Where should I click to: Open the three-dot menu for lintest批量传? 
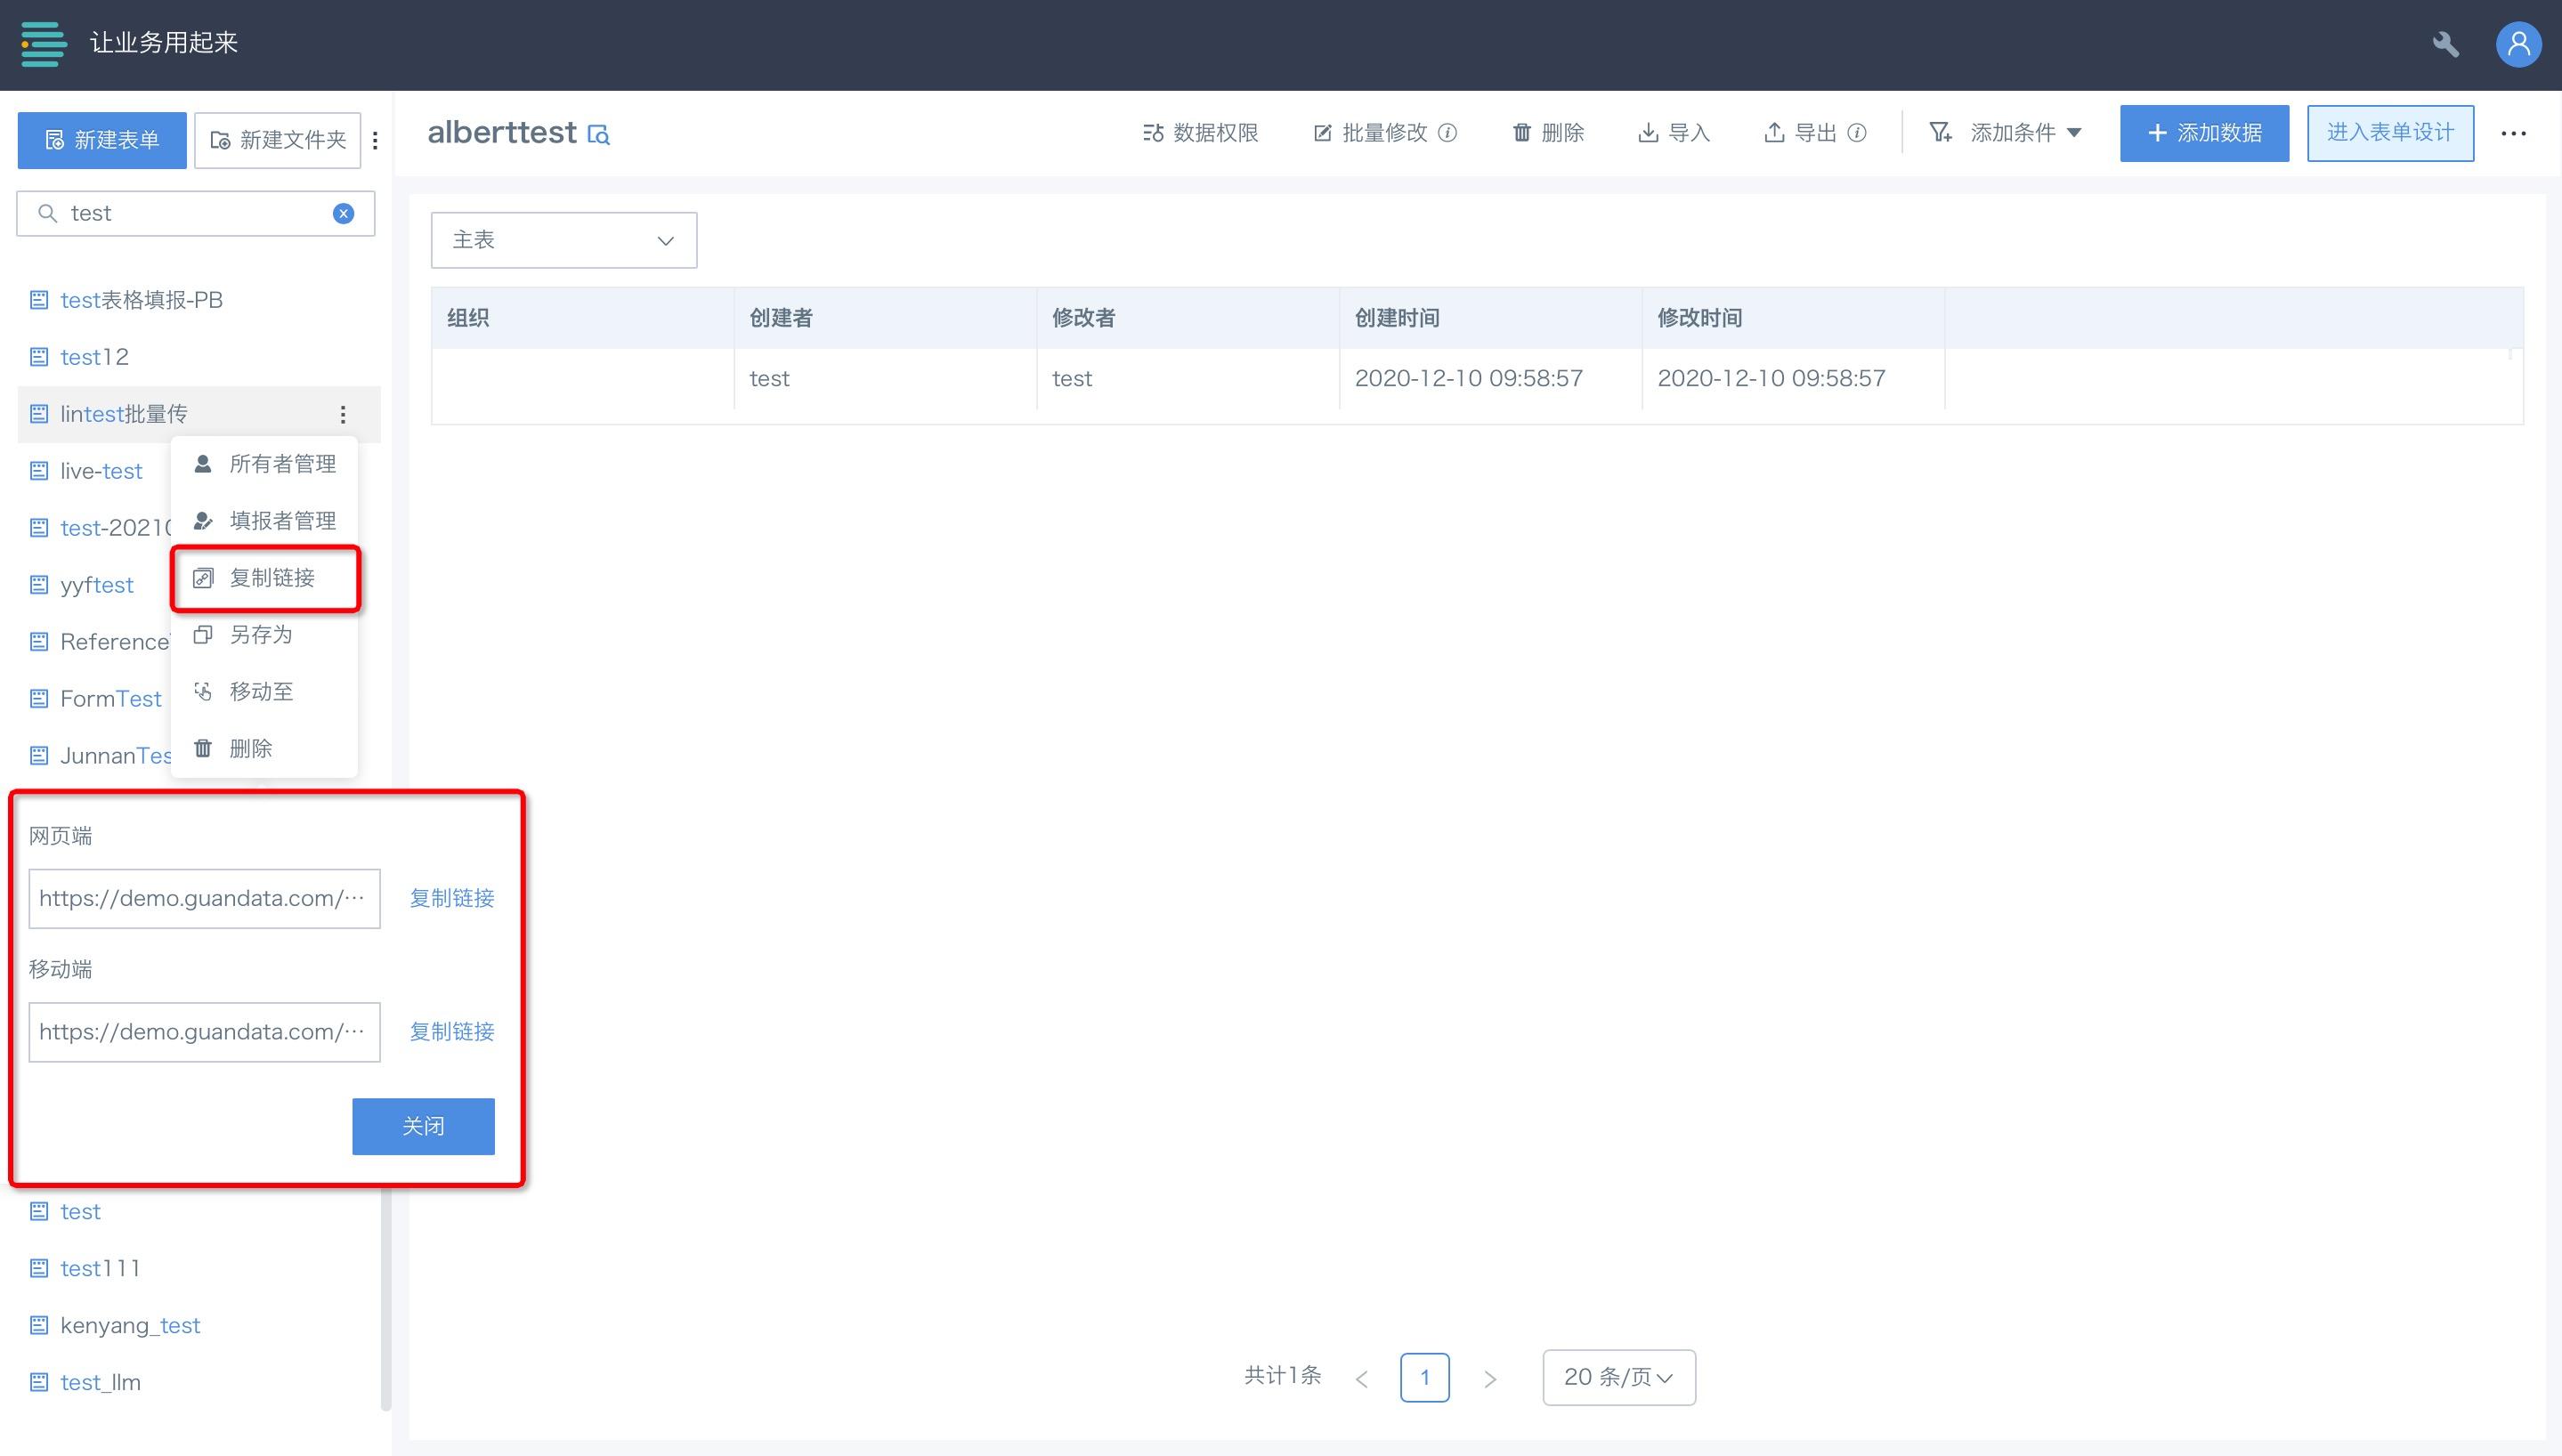click(343, 414)
